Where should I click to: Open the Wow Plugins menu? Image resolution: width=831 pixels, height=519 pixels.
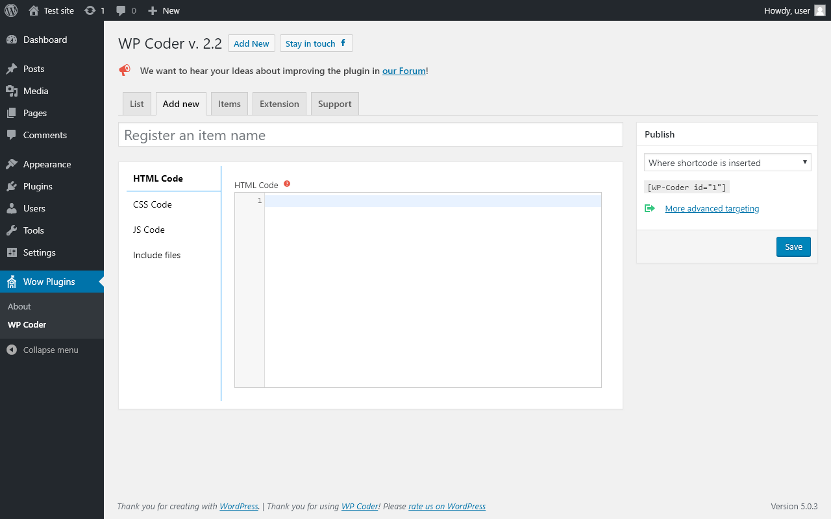coord(52,282)
